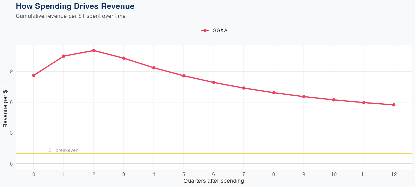
Task: Click the data point at quarter 0
Action: tap(34, 75)
